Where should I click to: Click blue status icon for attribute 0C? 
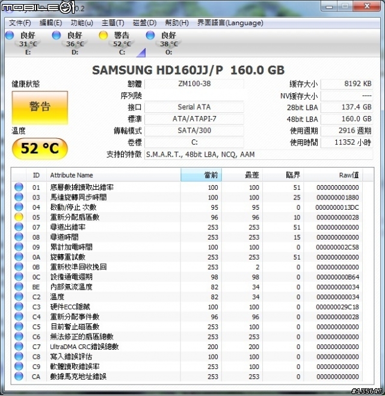coord(19,276)
